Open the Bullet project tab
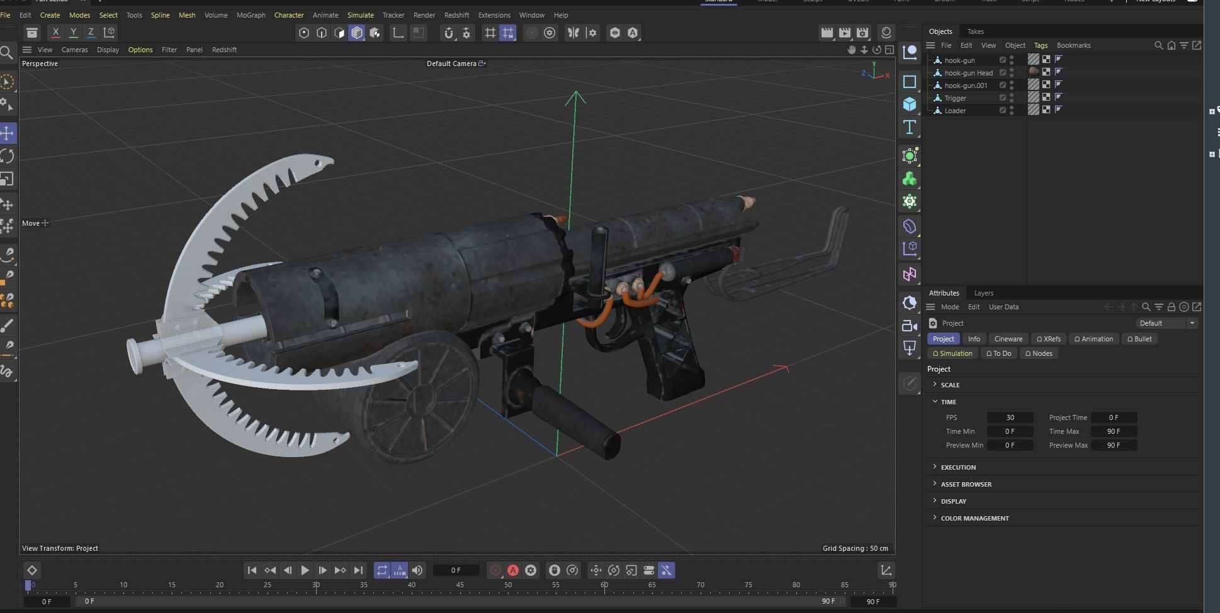The width and height of the screenshot is (1220, 613). point(1139,339)
